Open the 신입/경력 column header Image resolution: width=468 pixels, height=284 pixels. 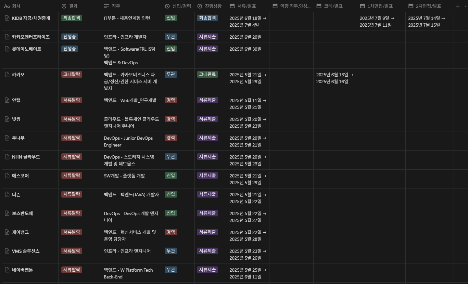point(178,6)
